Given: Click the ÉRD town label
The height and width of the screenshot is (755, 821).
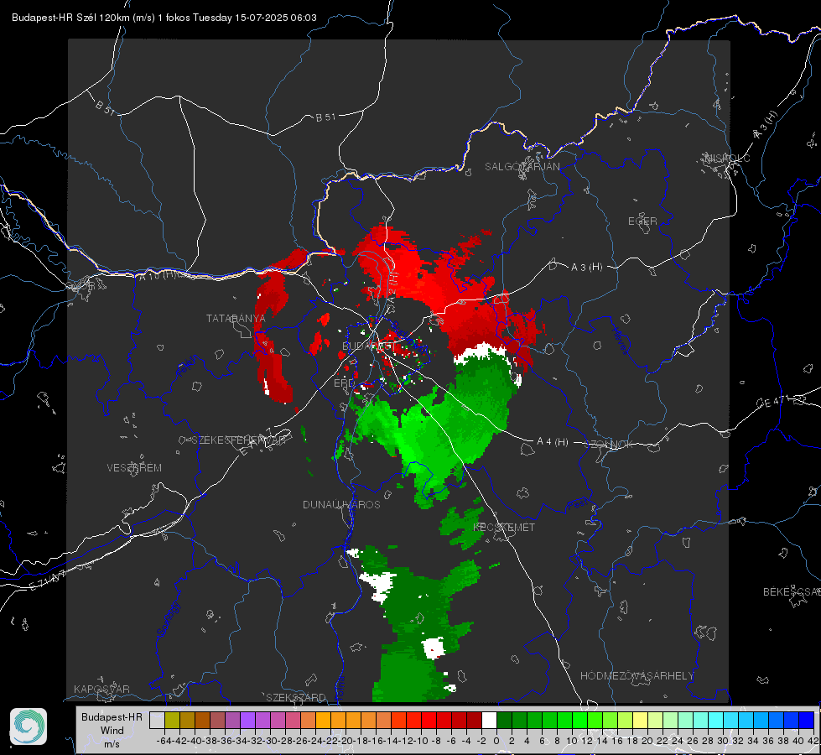Looking at the screenshot, I should point(344,383).
